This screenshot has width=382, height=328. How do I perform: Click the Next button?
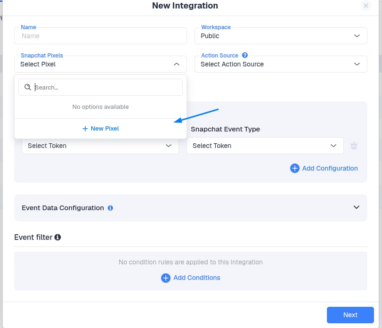point(350,315)
